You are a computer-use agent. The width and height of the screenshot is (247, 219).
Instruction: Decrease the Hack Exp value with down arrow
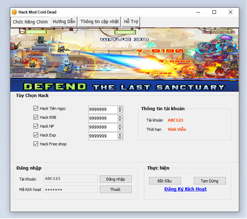(x=120, y=138)
